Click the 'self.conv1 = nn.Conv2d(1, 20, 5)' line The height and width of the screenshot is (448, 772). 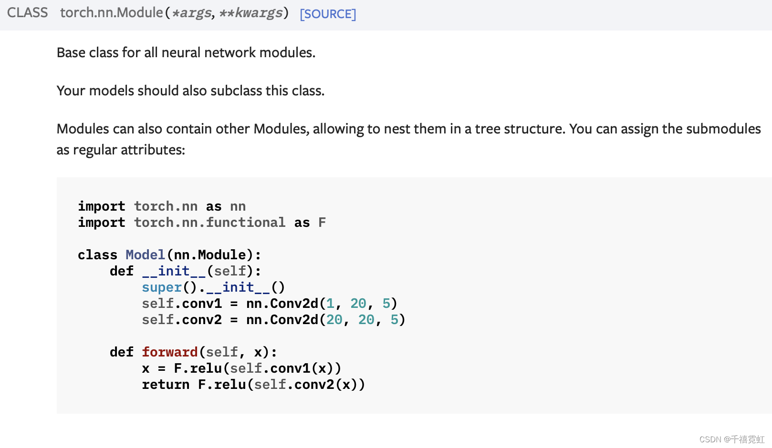click(x=270, y=304)
